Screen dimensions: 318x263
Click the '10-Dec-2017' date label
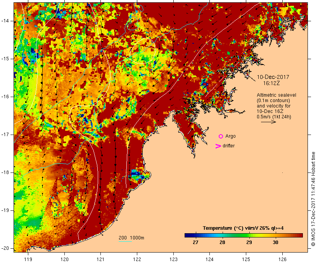pos(273,77)
